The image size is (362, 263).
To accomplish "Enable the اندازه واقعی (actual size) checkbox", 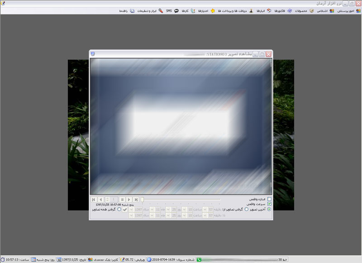I will pos(269,199).
